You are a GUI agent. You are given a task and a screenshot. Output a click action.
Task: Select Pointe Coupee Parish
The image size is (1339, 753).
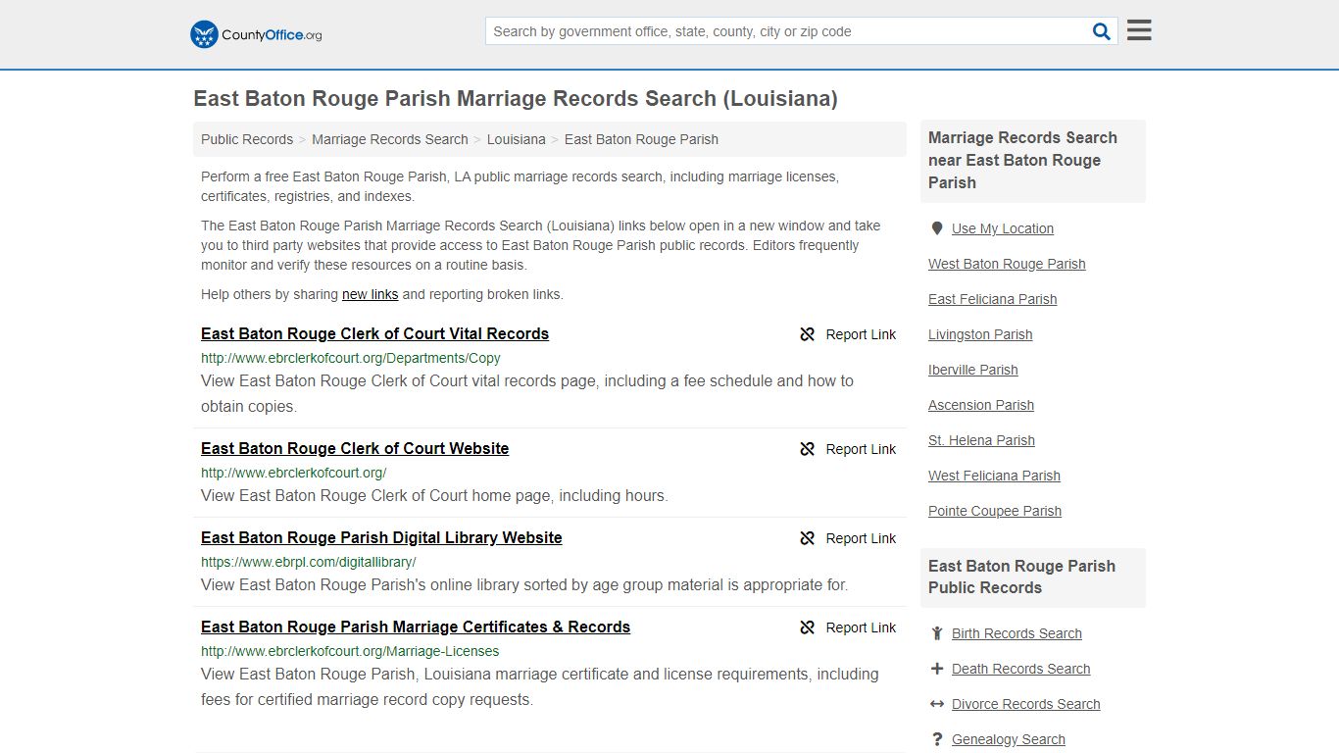pos(995,511)
